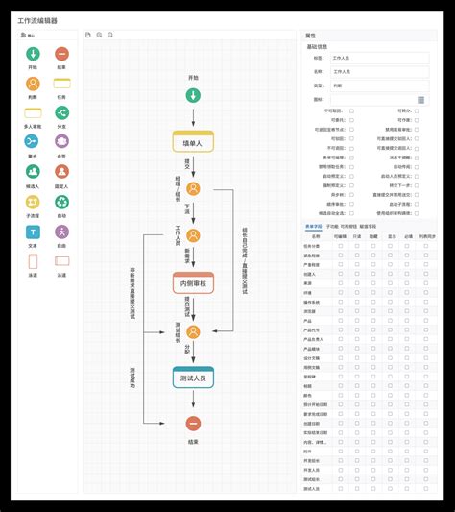Screen dimensions: 455x512
Task: Pick the blue 聚合 merge node icon
Action: pos(32,141)
